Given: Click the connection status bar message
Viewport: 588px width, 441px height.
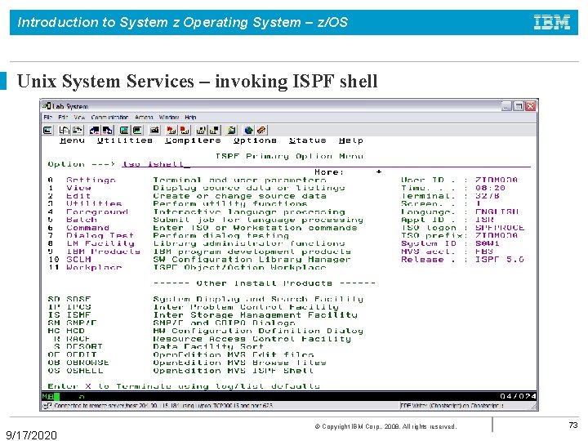Looking at the screenshot, I should [x=163, y=405].
